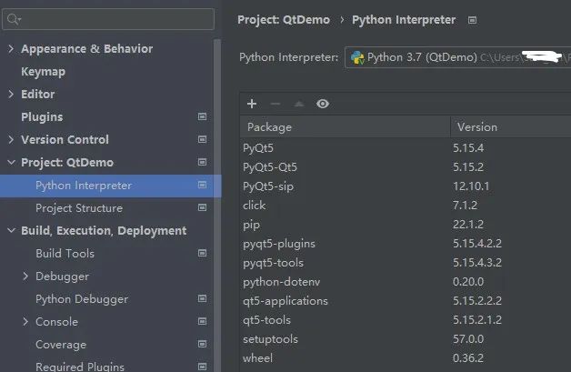Select the PyQt5 package row
Viewport: 571px width, 372px height.
point(346,146)
